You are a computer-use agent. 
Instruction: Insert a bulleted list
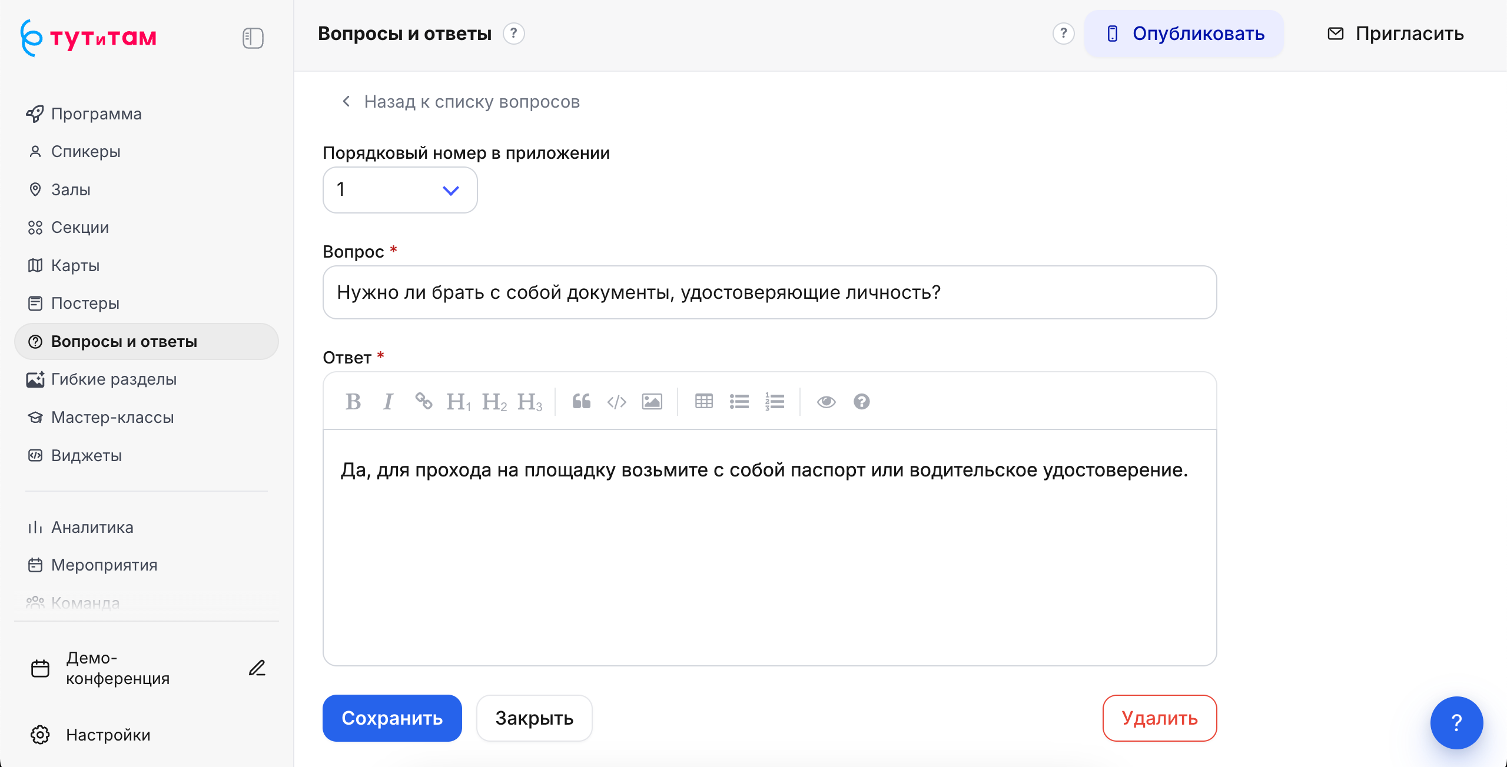click(x=739, y=402)
